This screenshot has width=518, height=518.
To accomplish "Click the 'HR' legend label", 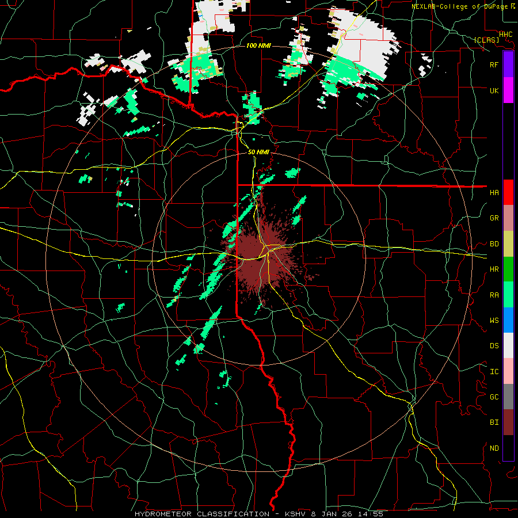I will (x=494, y=269).
